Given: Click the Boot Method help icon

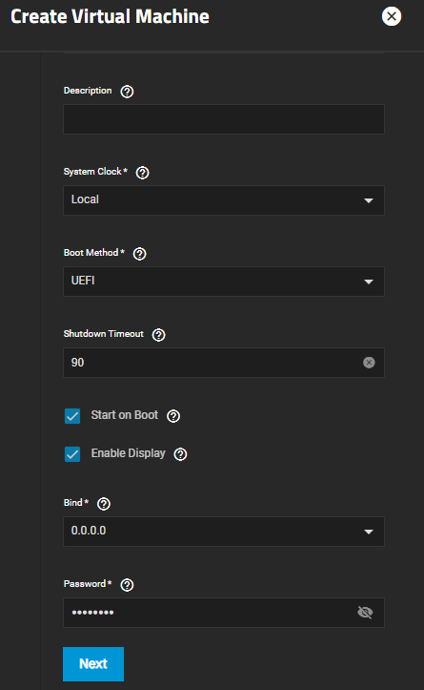Looking at the screenshot, I should click(x=140, y=254).
